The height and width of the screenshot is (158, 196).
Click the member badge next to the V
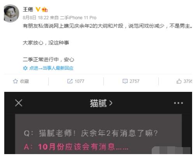click(x=45, y=9)
